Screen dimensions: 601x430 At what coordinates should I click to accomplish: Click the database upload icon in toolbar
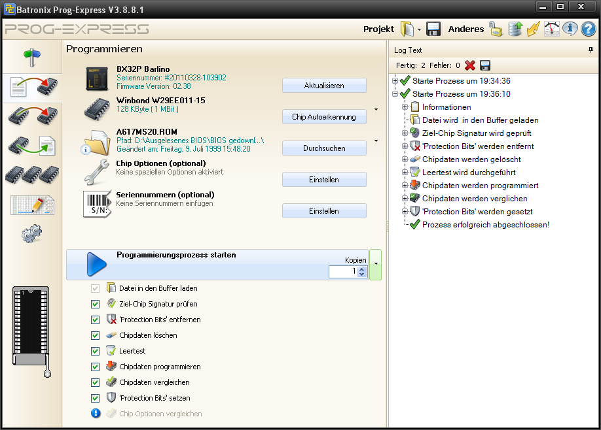pos(515,29)
